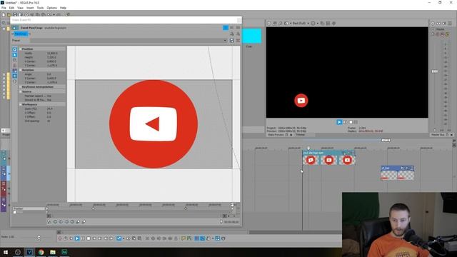The width and height of the screenshot is (457, 257).
Task: Toggle enable snapping in main toolbar
Action: (x=197, y=238)
